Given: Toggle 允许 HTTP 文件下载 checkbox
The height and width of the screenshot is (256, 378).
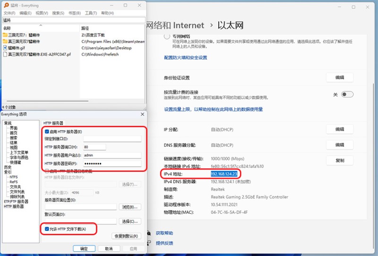Looking at the screenshot, I should coord(47,230).
